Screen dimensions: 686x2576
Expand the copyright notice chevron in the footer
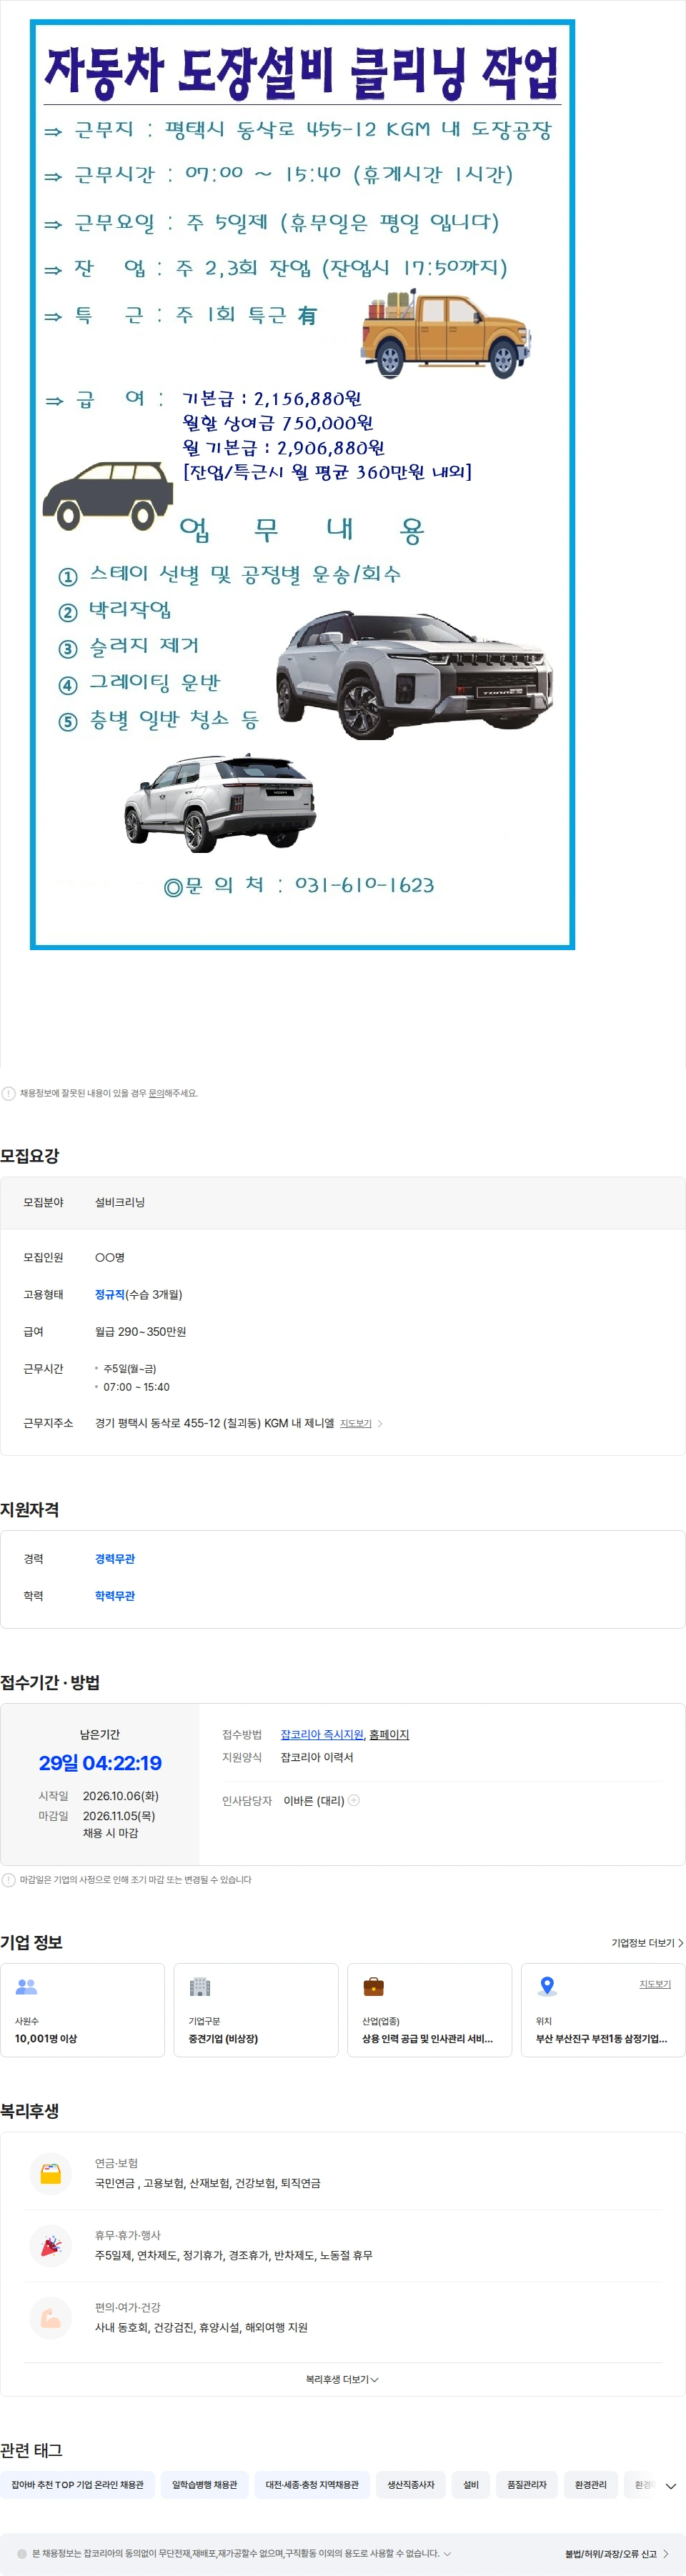pyautogui.click(x=447, y=2553)
